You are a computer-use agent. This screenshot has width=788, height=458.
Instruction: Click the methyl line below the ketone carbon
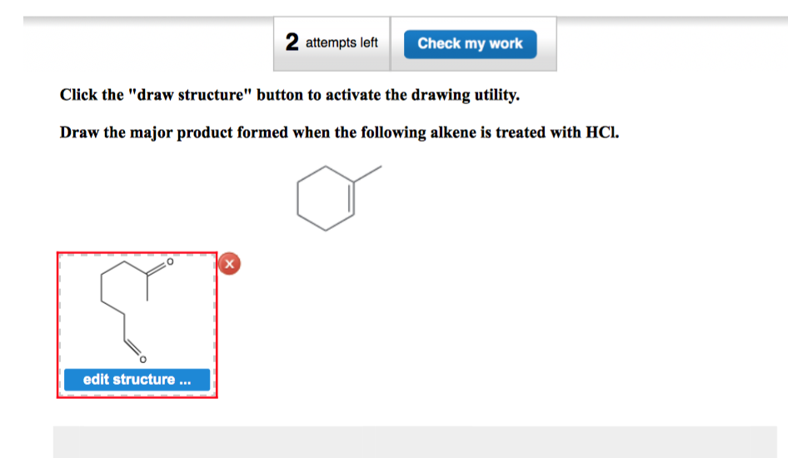click(x=147, y=288)
